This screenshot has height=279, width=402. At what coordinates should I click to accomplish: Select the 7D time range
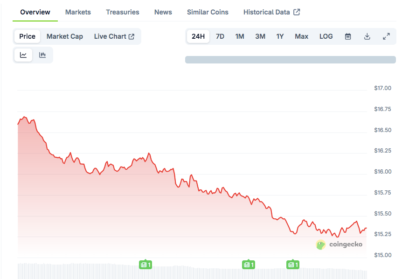(220, 36)
